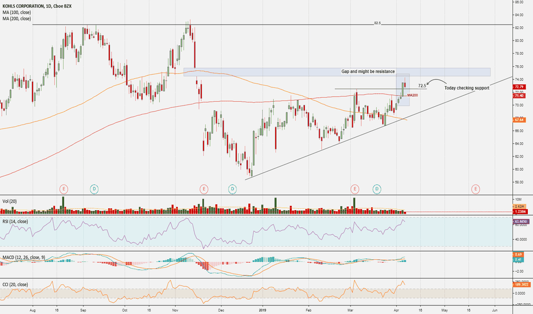Click the 60.00 price scale value
Image resolution: width=533 pixels, height=314 pixels.
point(519,170)
